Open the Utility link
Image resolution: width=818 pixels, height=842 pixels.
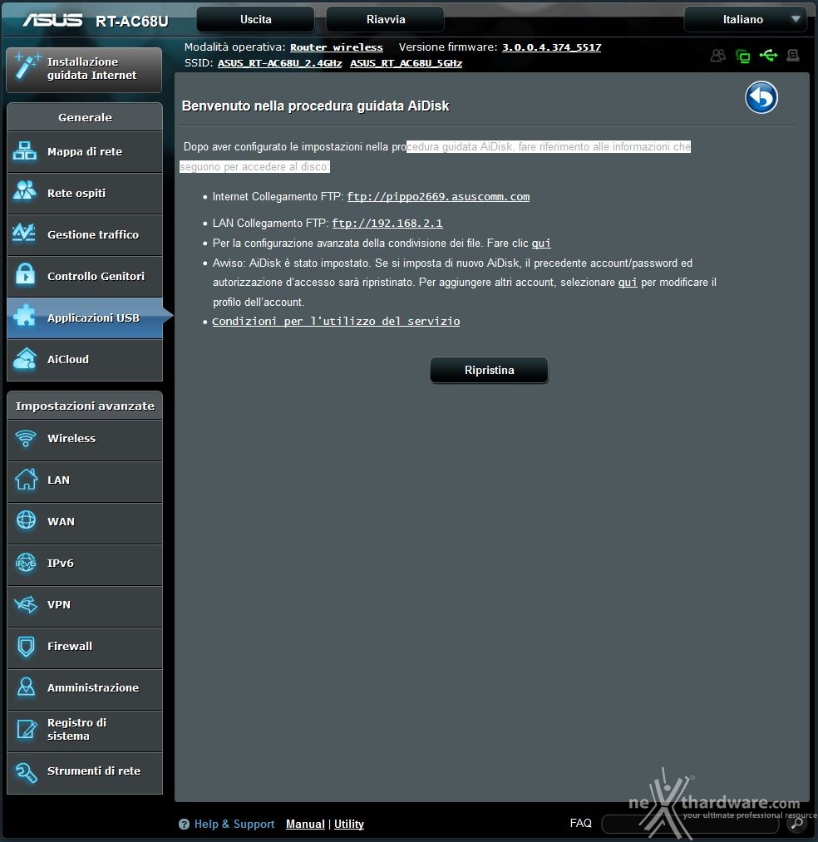pos(348,825)
